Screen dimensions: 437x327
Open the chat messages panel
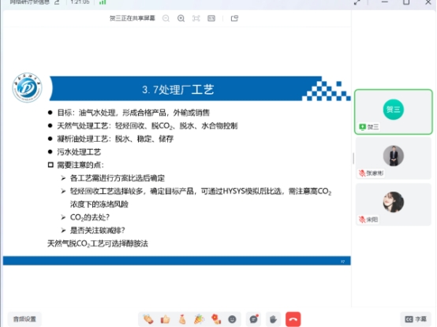(254, 319)
